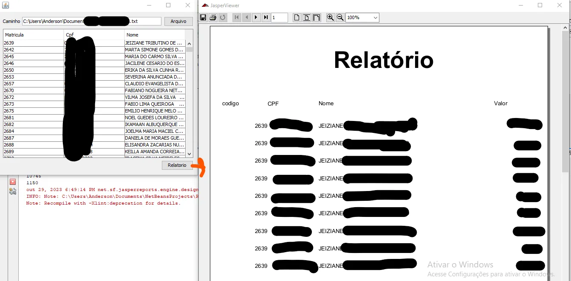Click table scrollbar up arrow
Image resolution: width=571 pixels, height=281 pixels.
[189, 43]
